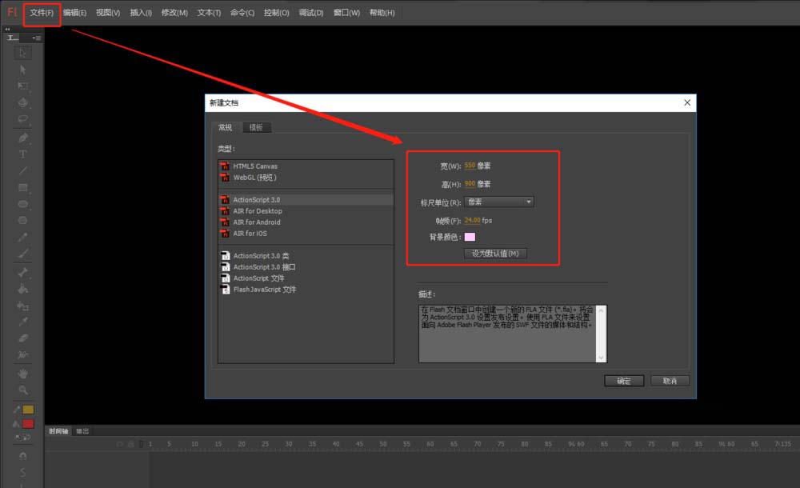Click the 设为默认值(M) button
Image resolution: width=800 pixels, height=488 pixels.
click(495, 254)
